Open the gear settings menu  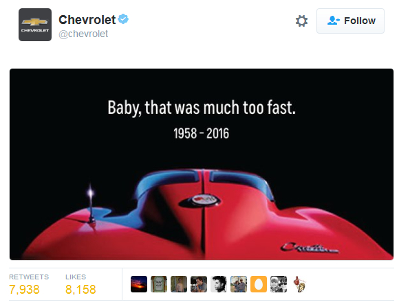click(301, 21)
